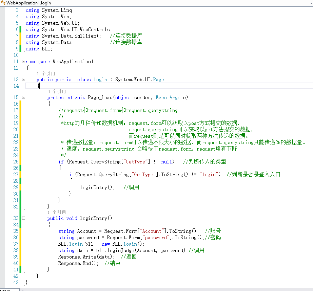Click 'Response.Write(data);' statement
Image resolution: width=313 pixels, height=291 pixels.
86,257
